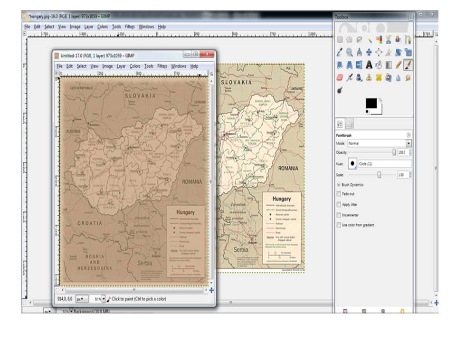Select the Ellipse Select tool
This screenshot has width=456, height=342.
click(349, 39)
